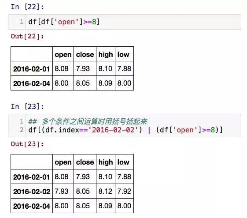Click line number 1 in cell 22 gutter
Screen dimensions: 247x218
pos(22,22)
